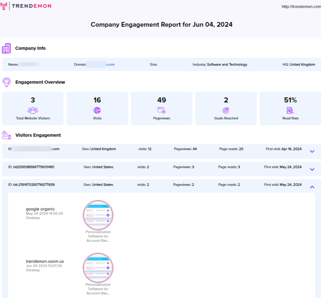Screen dimensions: 321x298
Task: Click the Engagement Overview lightbulb icon
Action: pos(6,82)
